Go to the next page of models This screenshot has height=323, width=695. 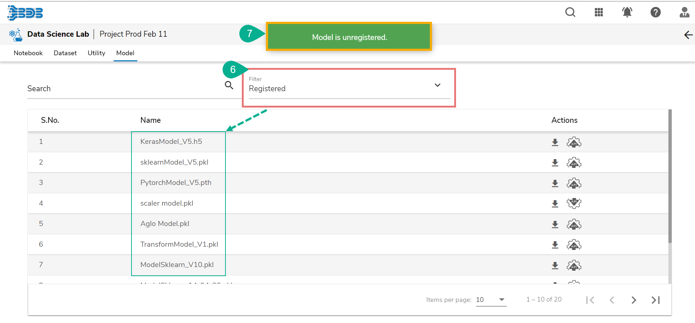pyautogui.click(x=634, y=300)
